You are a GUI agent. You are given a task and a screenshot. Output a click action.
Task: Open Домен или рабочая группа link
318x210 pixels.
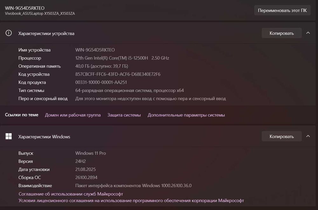pos(73,115)
